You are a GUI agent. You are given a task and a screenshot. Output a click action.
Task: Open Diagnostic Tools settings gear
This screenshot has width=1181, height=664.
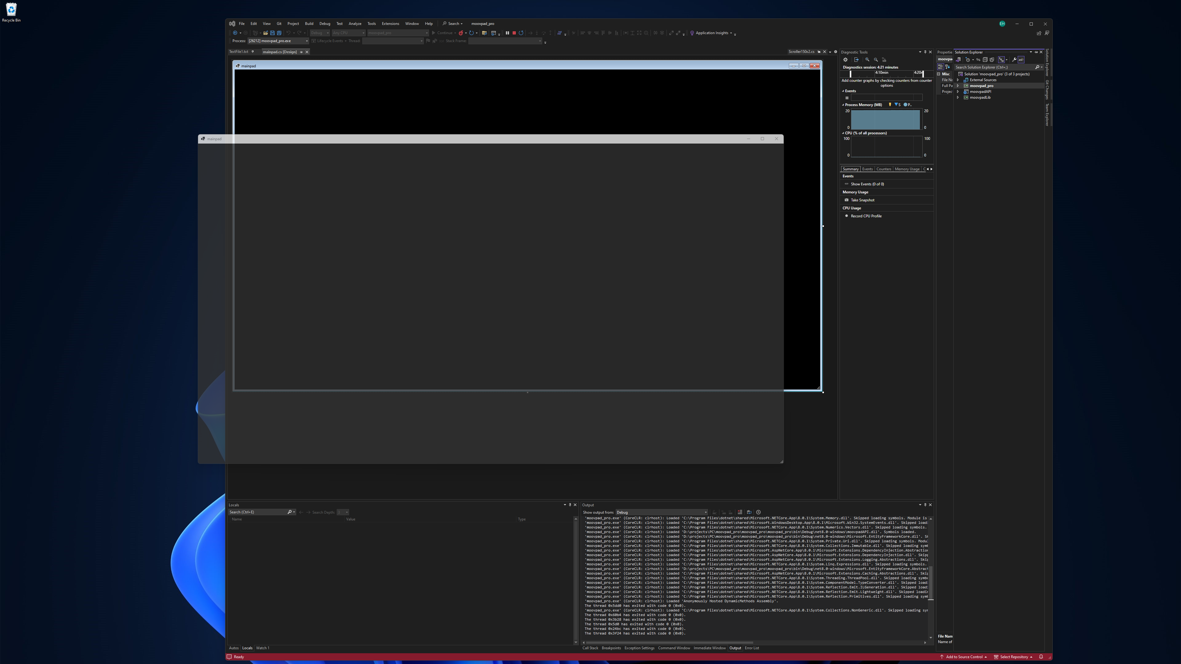pyautogui.click(x=845, y=60)
